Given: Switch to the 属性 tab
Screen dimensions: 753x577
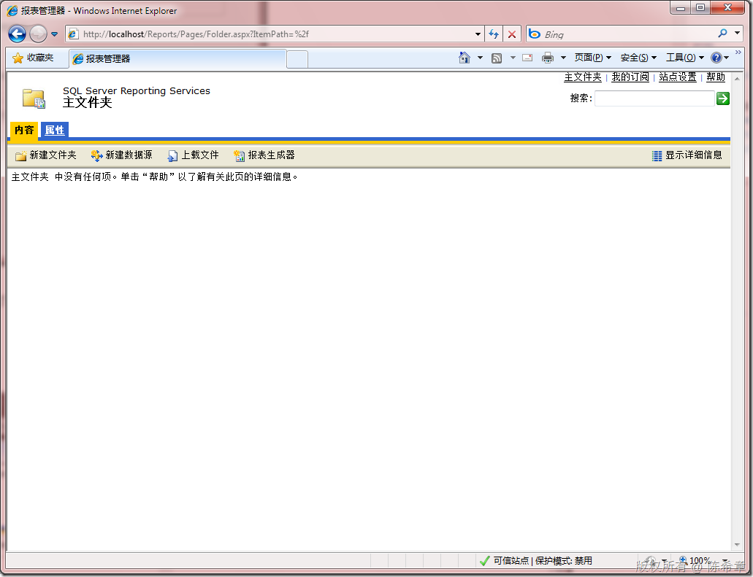Looking at the screenshot, I should 55,131.
